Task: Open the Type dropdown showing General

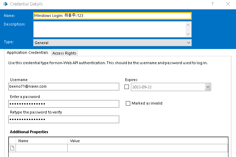Action: (112, 43)
